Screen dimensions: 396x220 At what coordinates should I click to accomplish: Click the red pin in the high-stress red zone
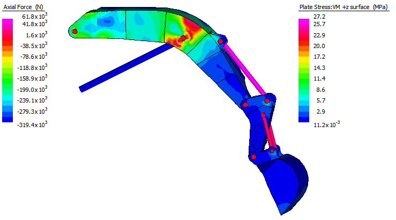183,38
